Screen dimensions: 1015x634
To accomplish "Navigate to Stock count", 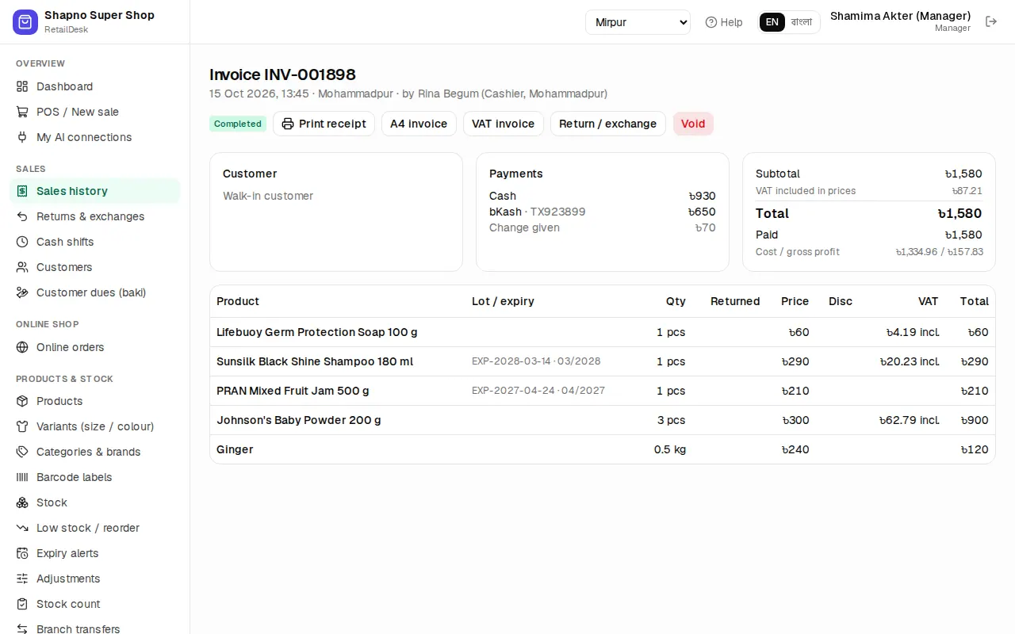I will [94, 604].
